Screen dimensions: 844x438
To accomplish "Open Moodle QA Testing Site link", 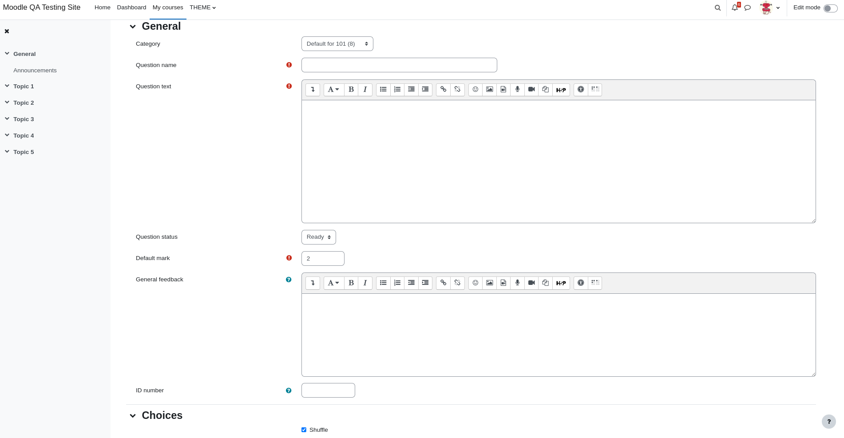I will click(42, 8).
